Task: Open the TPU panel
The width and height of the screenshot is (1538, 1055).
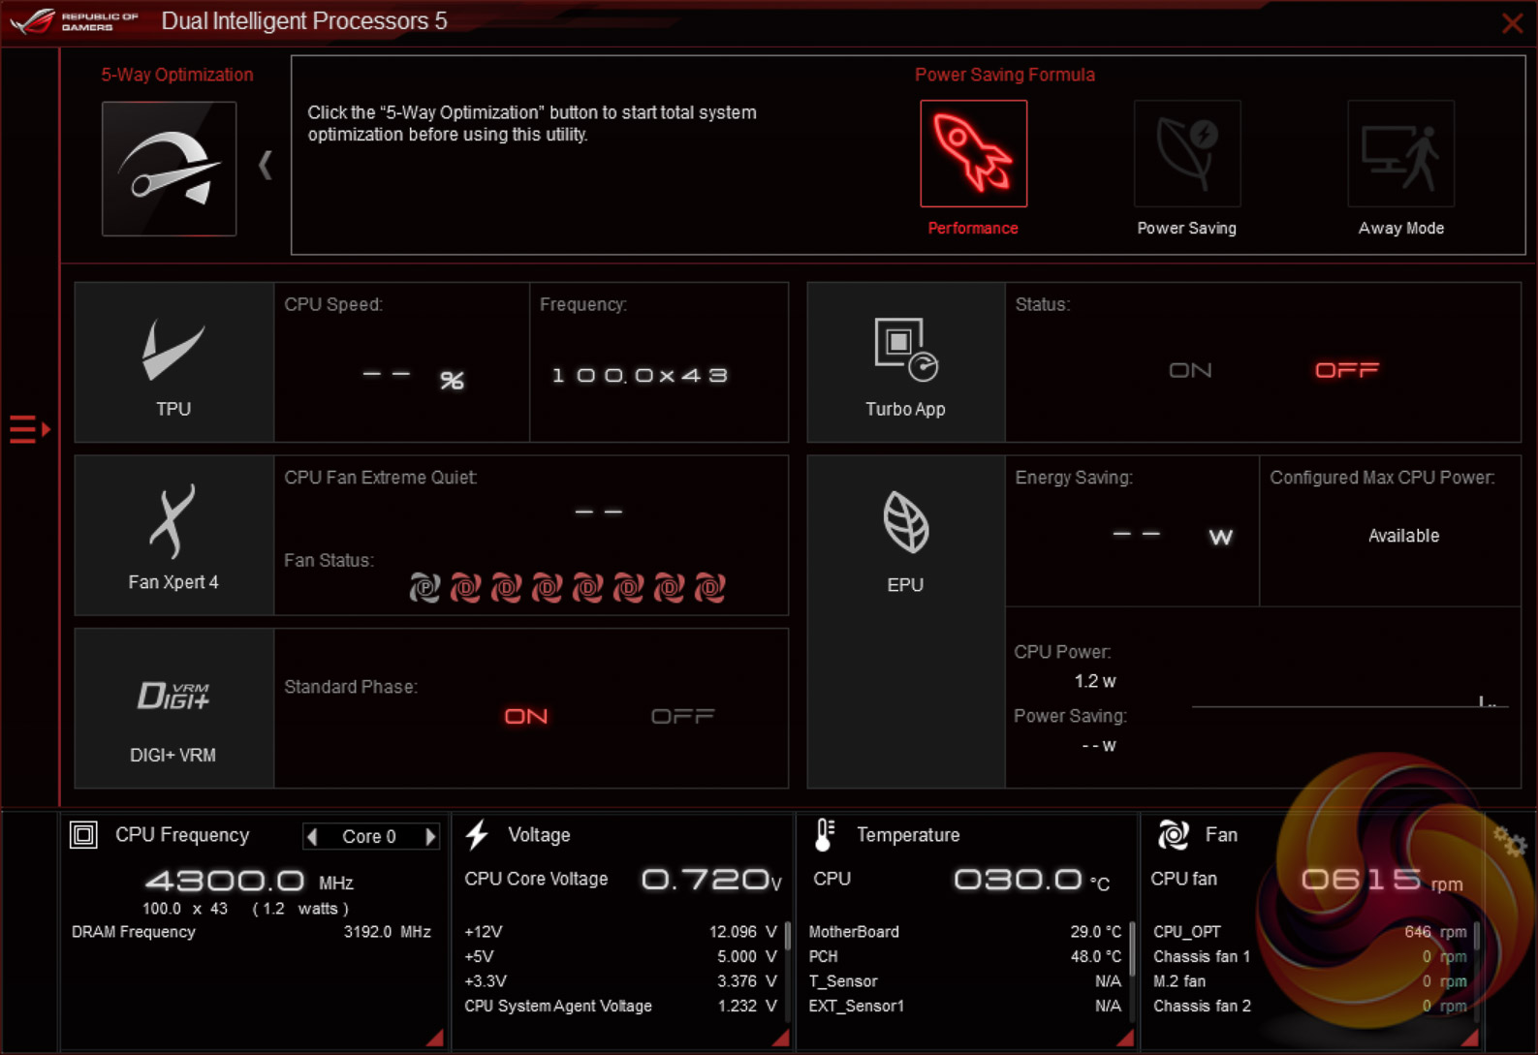Action: 174,362
